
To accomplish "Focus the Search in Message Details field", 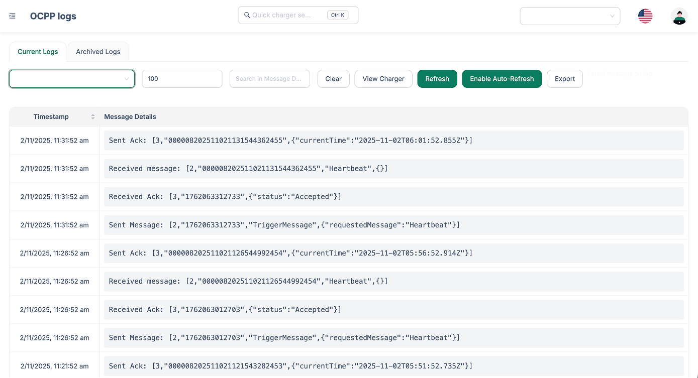I will click(269, 79).
